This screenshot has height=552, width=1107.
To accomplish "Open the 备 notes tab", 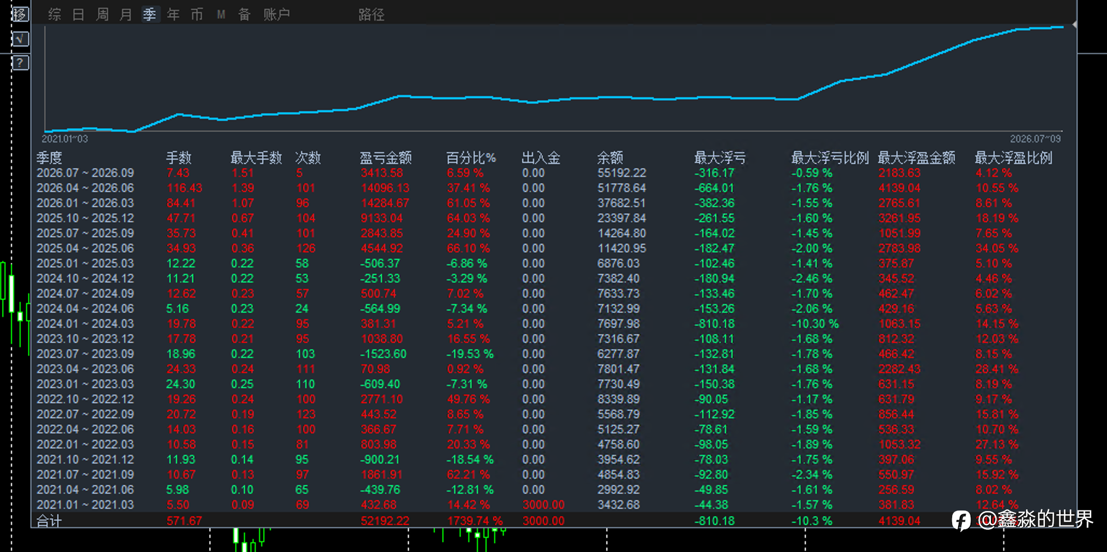I will 244,15.
